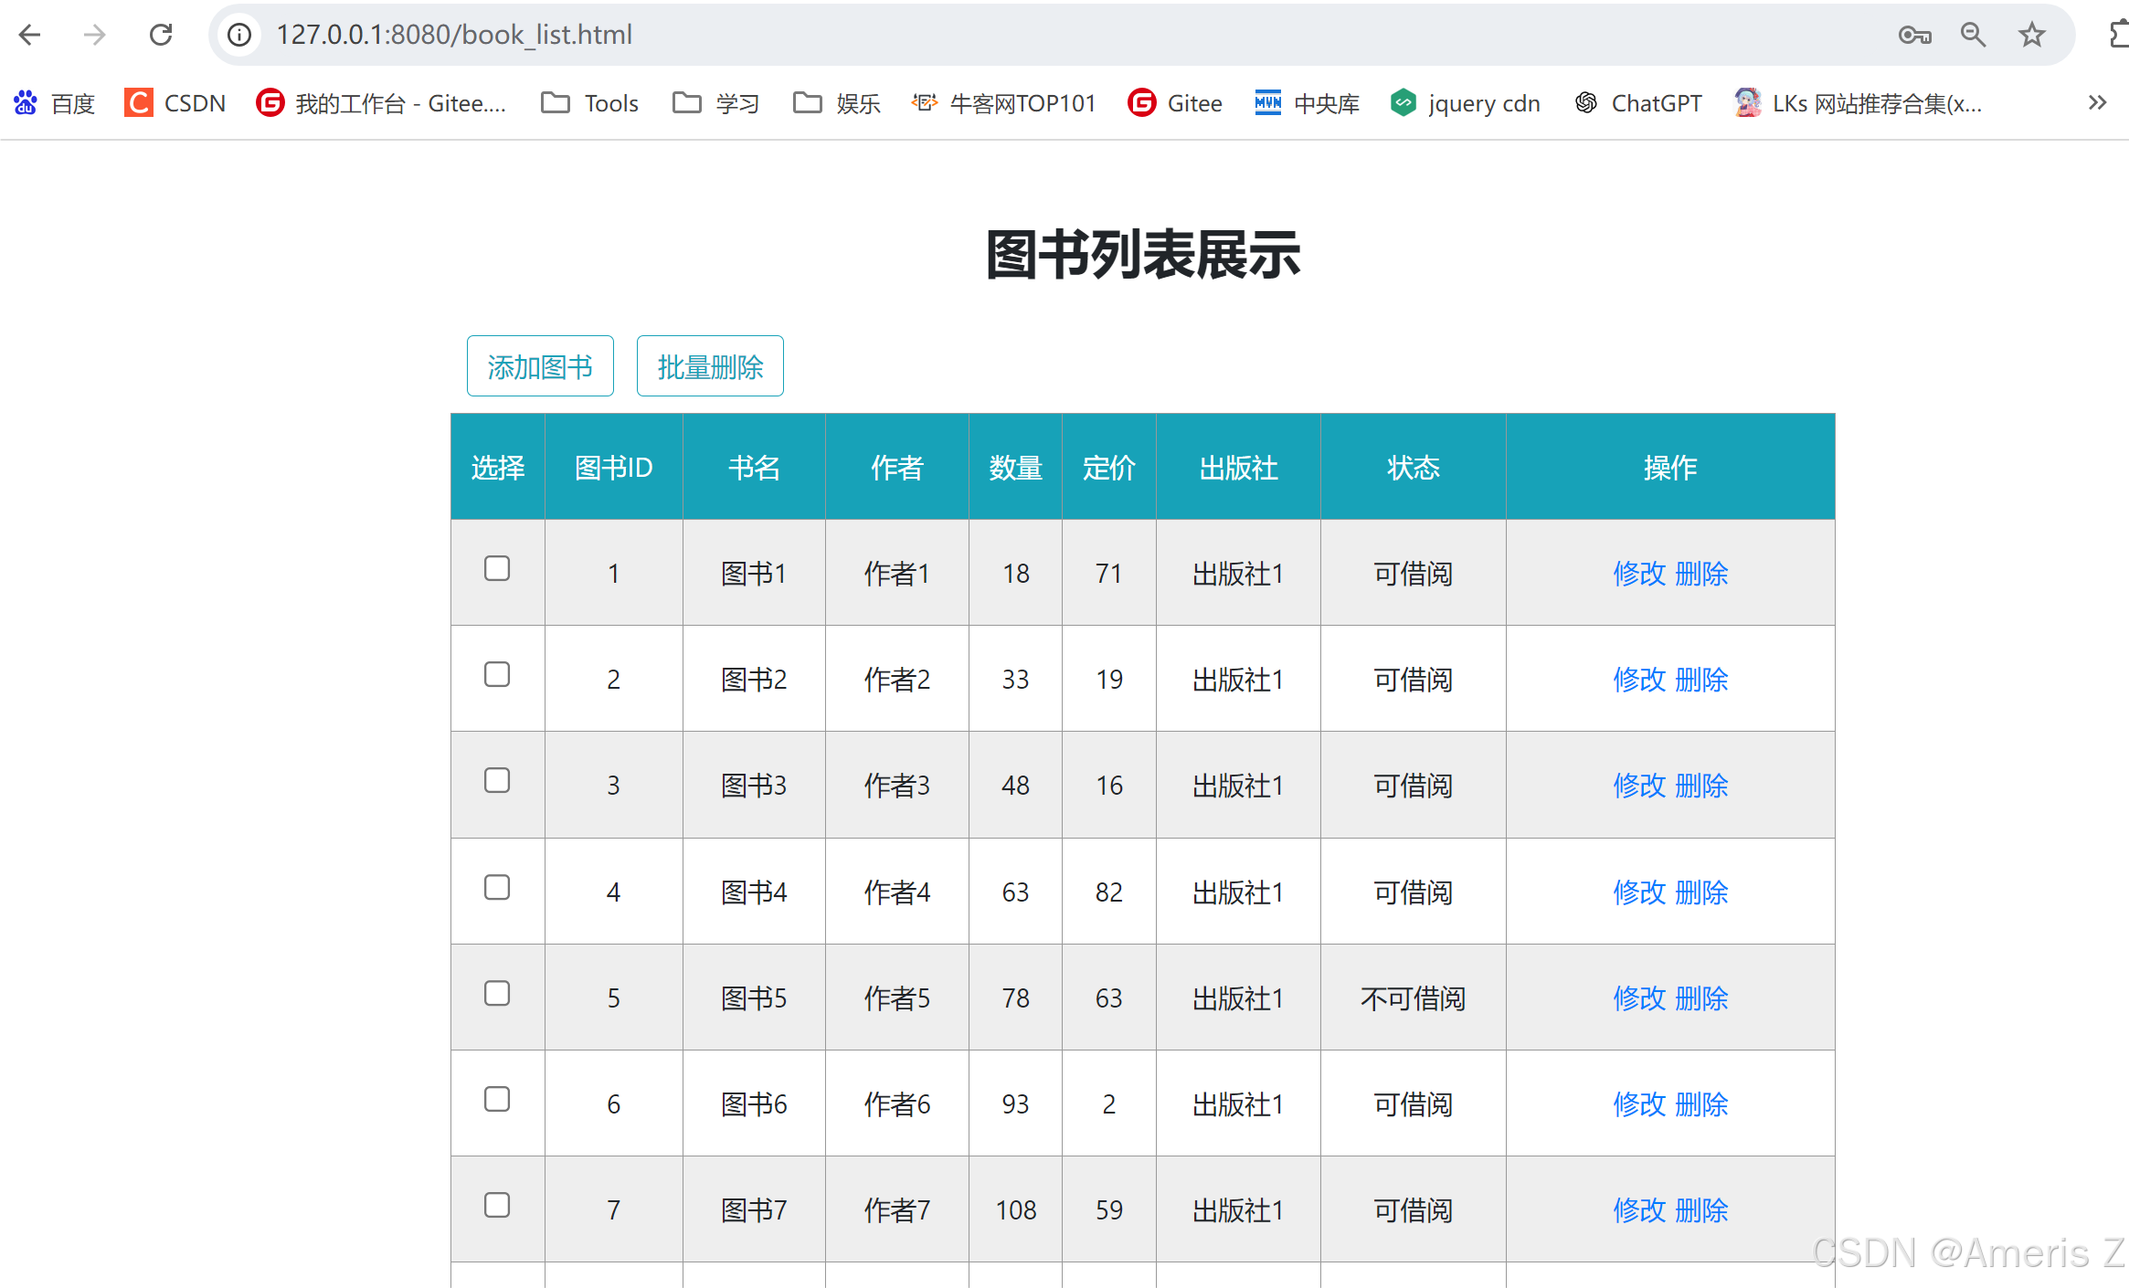Open the saved passwords key icon
The image size is (2129, 1288).
pos(1914,35)
